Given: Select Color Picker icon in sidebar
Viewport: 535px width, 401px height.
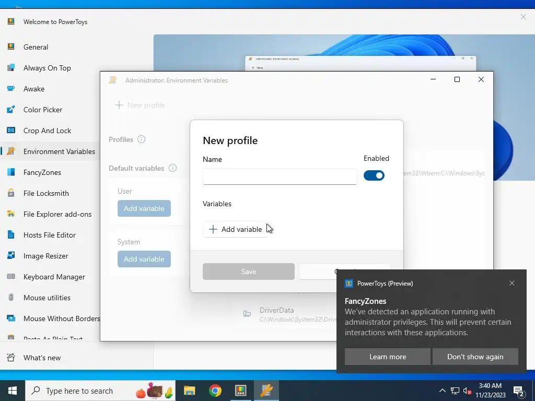Looking at the screenshot, I should point(11,110).
